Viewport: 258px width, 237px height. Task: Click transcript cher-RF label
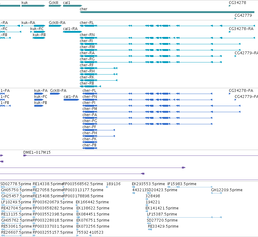tap(87, 65)
